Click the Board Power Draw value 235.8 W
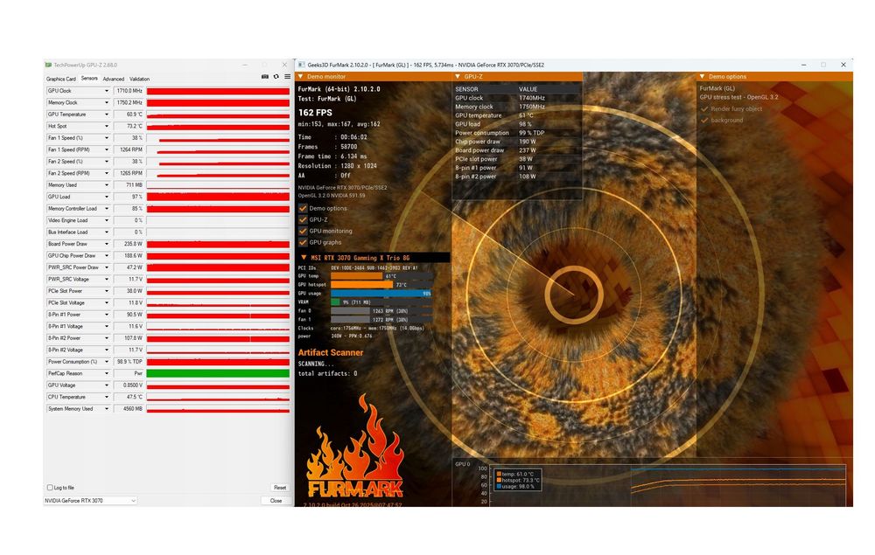Viewport: 875px width, 555px height. click(129, 244)
